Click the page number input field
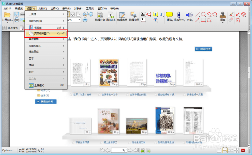Image resolution: width=252 pixels, height=155 pixels. (x=119, y=150)
